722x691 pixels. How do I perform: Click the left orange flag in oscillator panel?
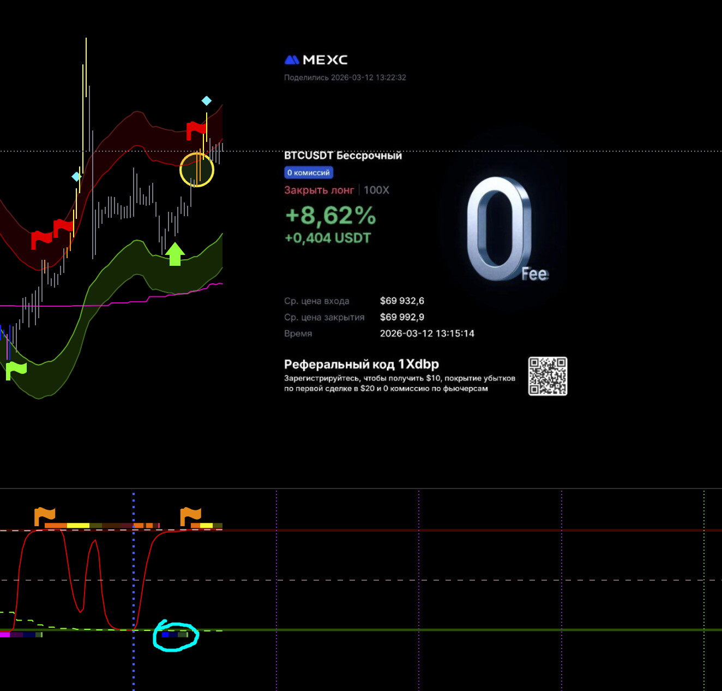point(45,515)
